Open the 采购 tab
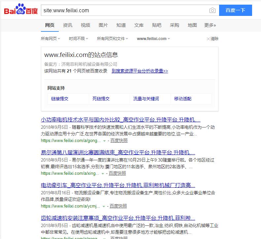This screenshot has height=239, width=261. [x=175, y=25]
